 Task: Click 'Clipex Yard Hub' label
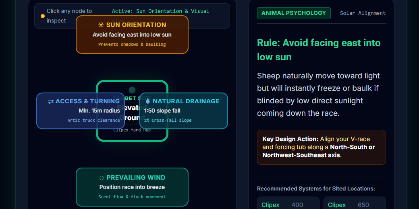(132, 130)
